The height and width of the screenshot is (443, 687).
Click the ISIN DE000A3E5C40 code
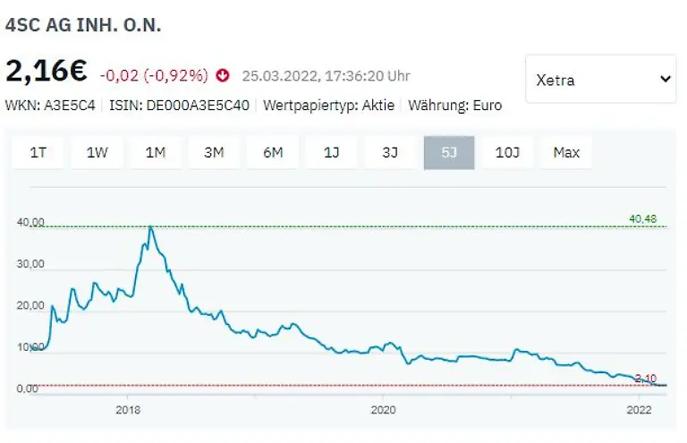point(179,105)
